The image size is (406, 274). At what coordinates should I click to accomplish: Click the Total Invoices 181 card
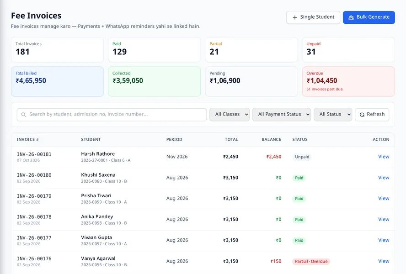57,49
